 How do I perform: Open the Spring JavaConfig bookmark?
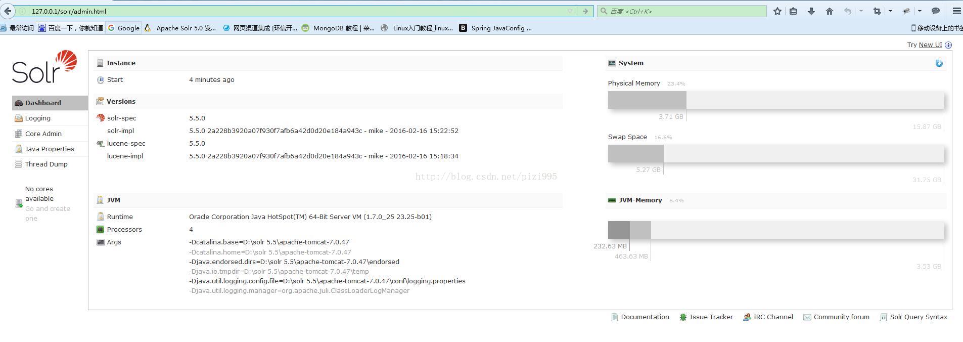(495, 28)
